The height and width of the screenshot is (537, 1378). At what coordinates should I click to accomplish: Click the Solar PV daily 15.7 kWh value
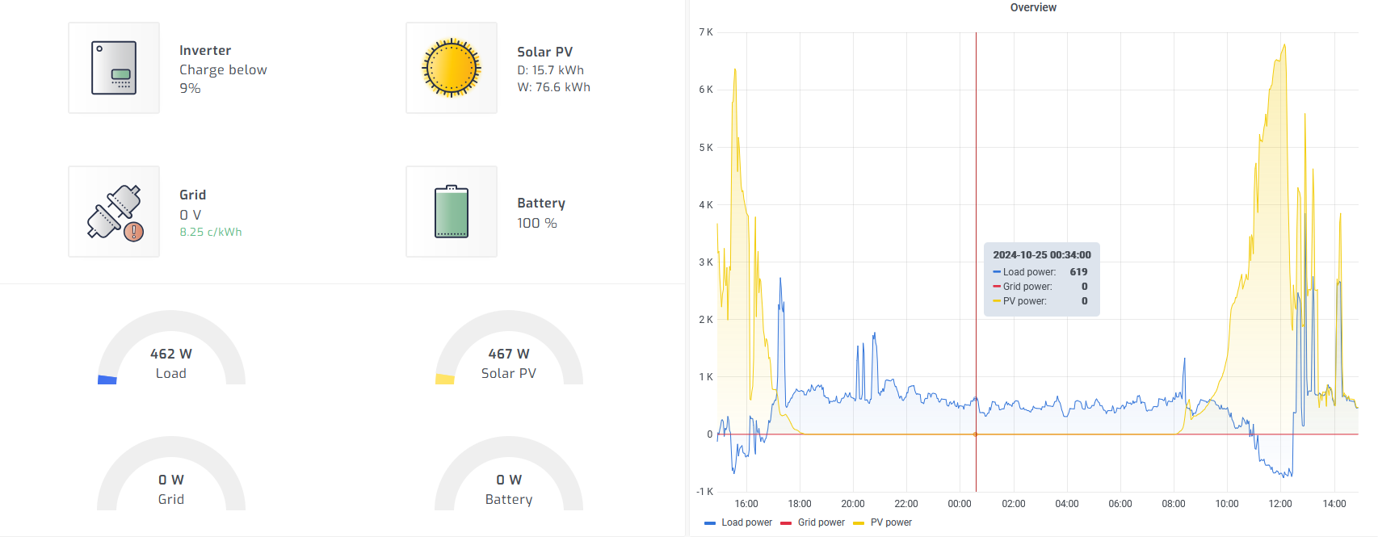pyautogui.click(x=551, y=70)
